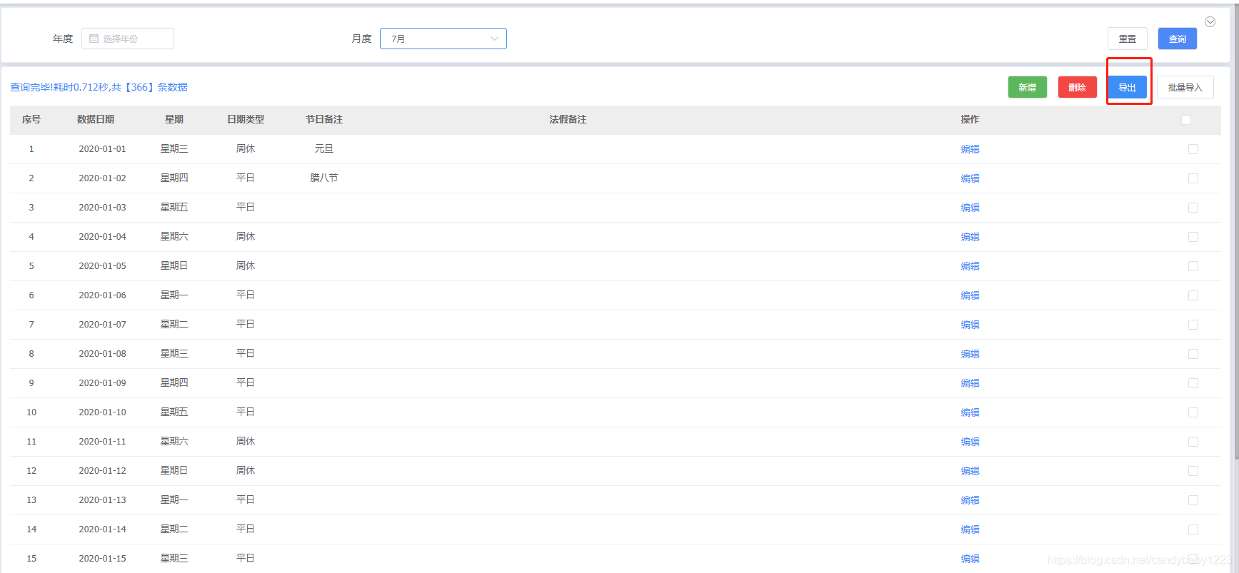The image size is (1239, 573).
Task: Open 编辑 link for row 2020-01-15
Action: [x=970, y=559]
